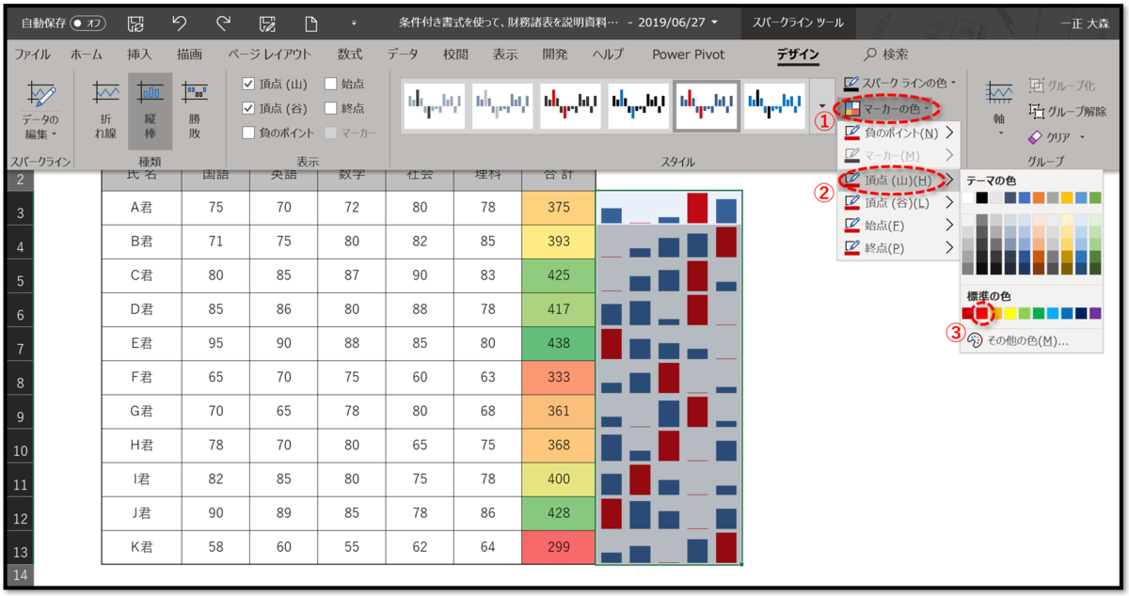
Task: Click the row 14 header
Action: point(20,573)
